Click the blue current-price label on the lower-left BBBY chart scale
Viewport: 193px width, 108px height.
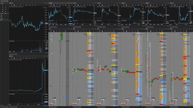(46, 70)
